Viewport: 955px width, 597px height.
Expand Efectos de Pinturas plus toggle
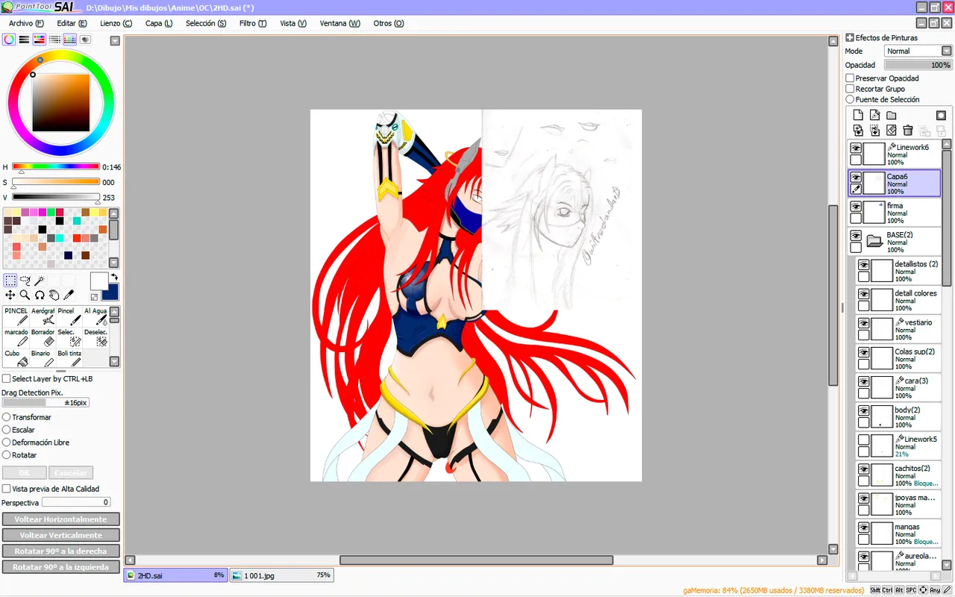[850, 38]
